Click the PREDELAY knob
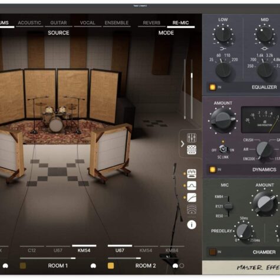This screenshot has width=280, height=280. pyautogui.click(x=244, y=232)
